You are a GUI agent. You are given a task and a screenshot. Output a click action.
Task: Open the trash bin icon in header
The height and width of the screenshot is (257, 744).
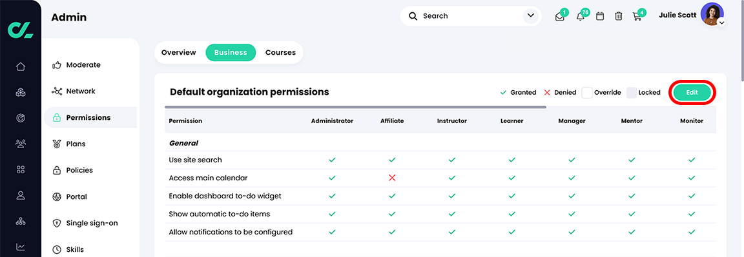(619, 16)
